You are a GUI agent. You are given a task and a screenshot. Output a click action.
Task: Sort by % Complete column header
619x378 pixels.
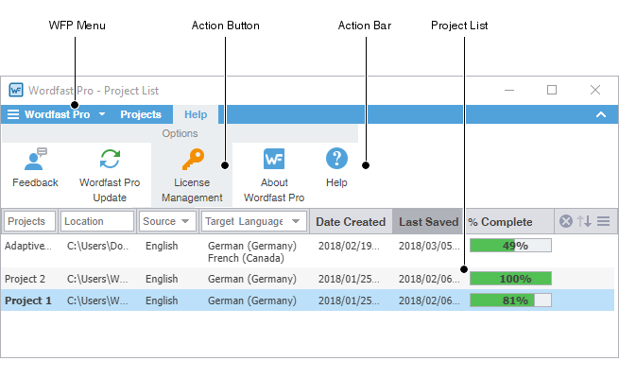[500, 222]
